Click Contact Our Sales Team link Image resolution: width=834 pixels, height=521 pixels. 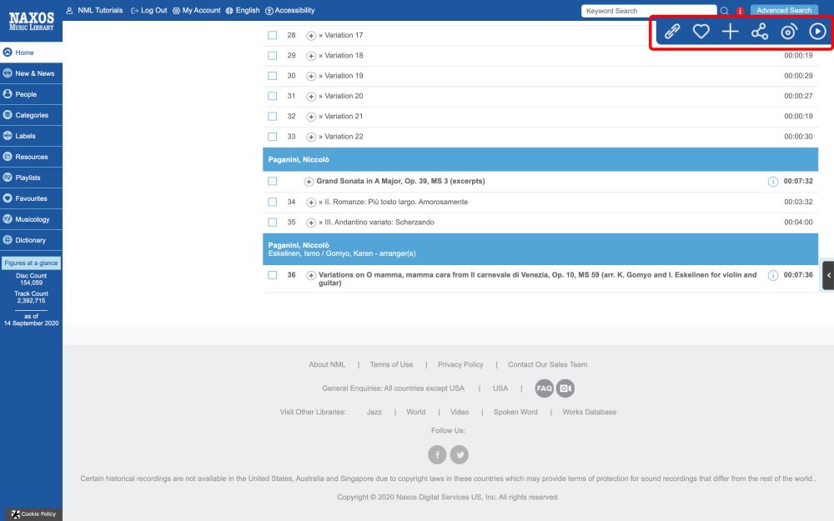click(548, 365)
